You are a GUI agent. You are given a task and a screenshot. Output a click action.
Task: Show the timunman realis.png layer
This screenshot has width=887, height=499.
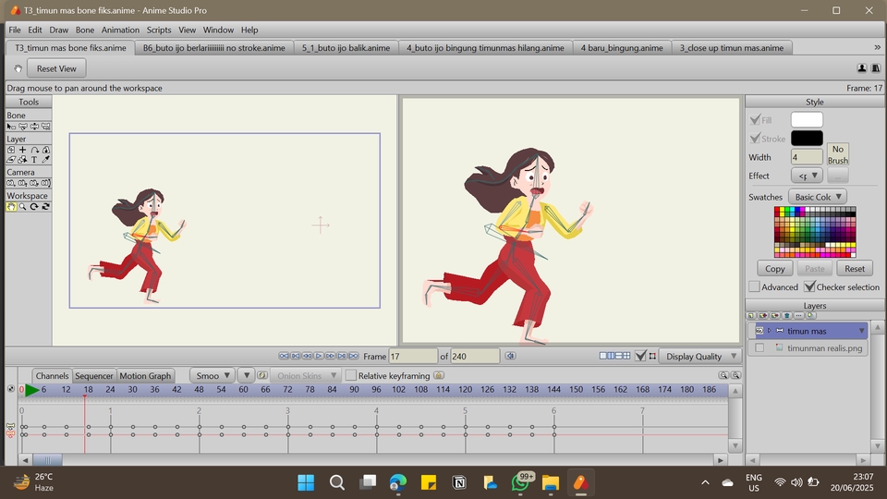tap(759, 348)
